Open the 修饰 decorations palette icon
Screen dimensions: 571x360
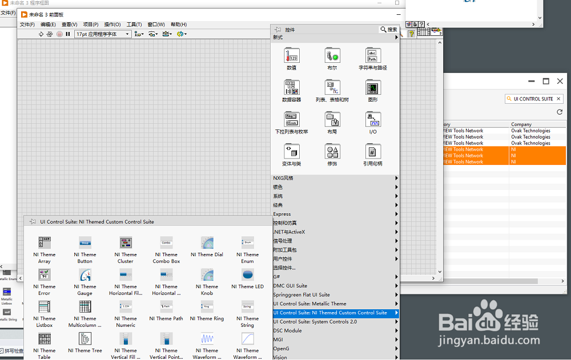click(x=332, y=152)
